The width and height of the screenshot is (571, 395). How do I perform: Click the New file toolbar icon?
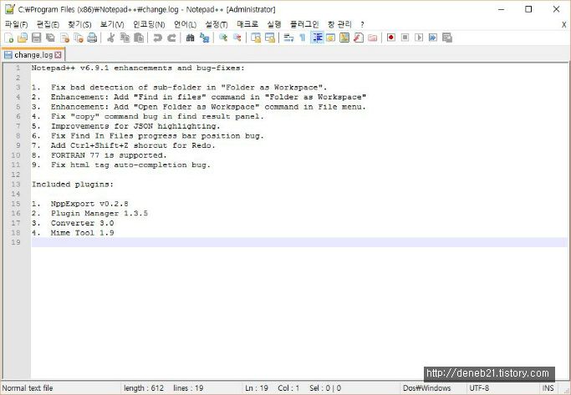(9, 38)
